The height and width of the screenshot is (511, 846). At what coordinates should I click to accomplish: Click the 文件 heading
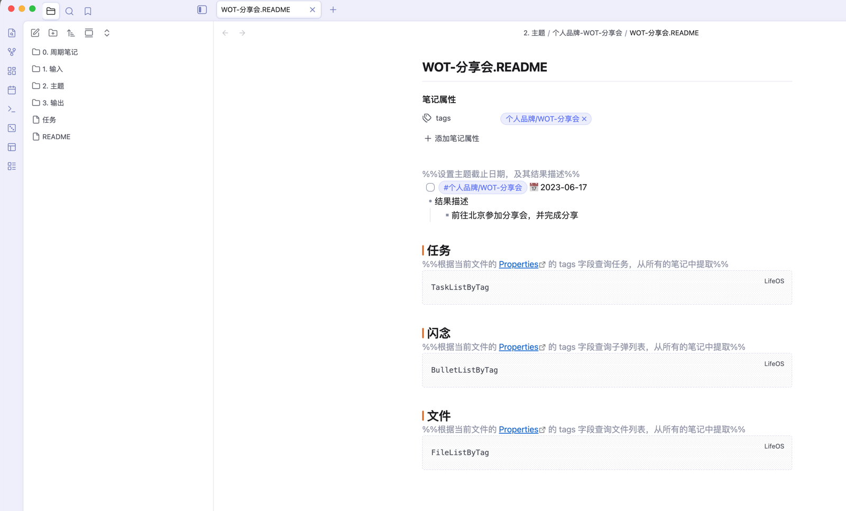(439, 416)
